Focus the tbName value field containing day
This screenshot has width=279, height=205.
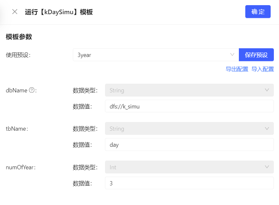(189, 145)
